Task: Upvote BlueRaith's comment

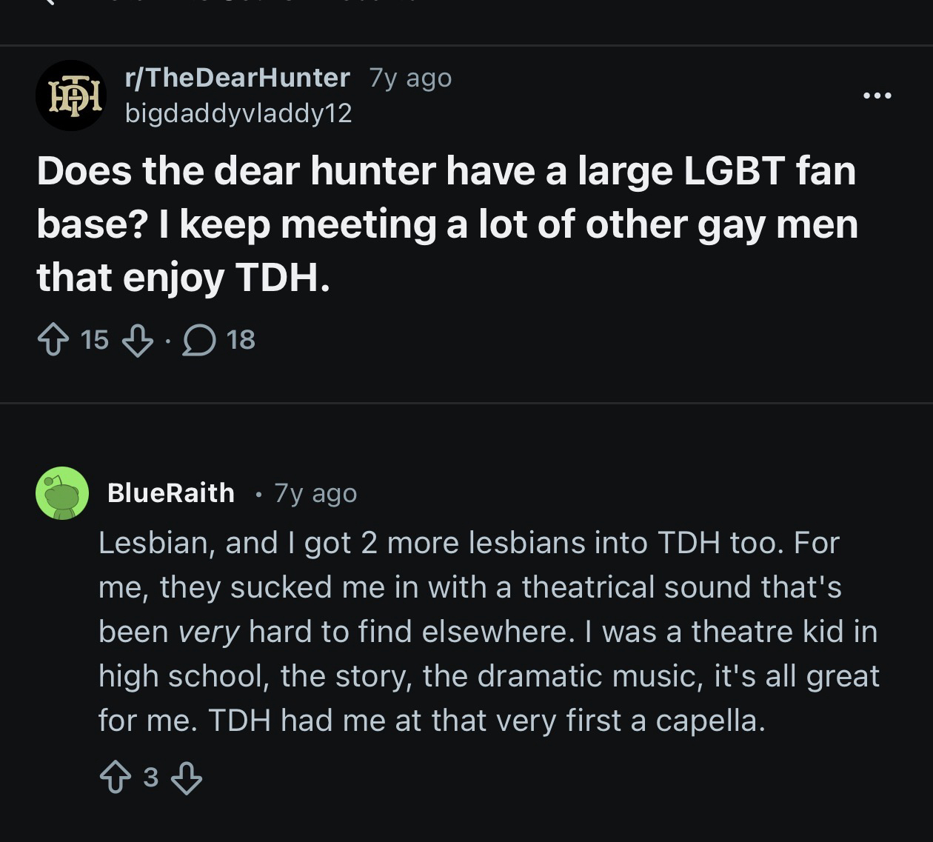Action: pos(115,778)
